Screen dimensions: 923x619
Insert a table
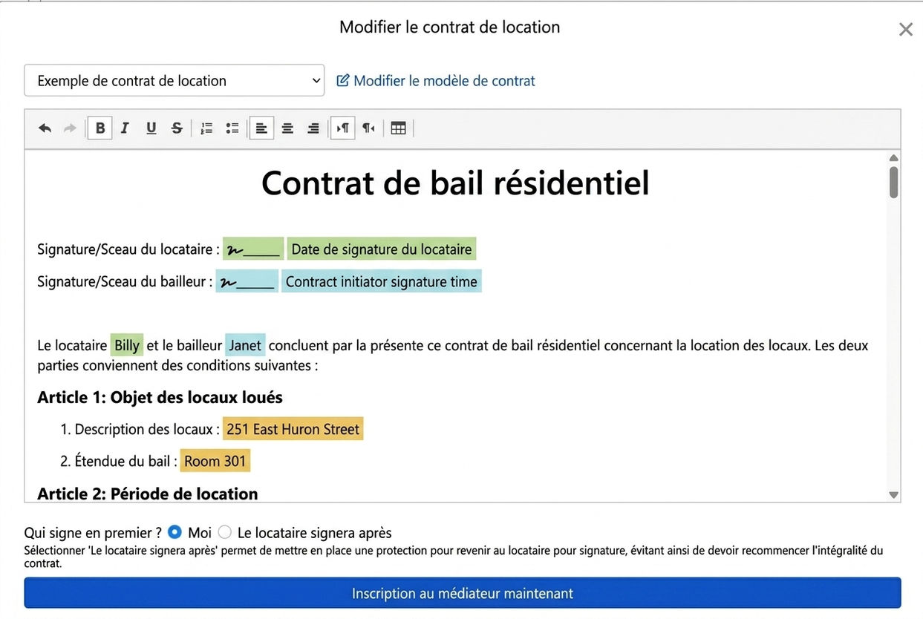pos(398,128)
